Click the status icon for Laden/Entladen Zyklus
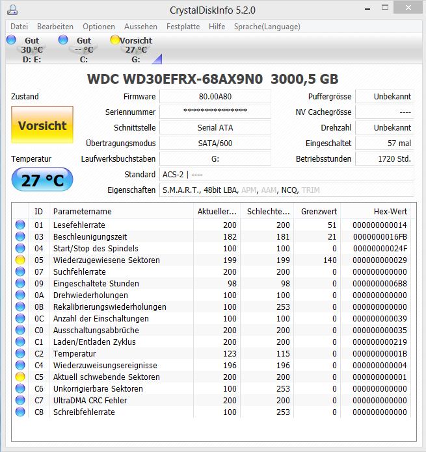426x452 pixels. (x=20, y=342)
